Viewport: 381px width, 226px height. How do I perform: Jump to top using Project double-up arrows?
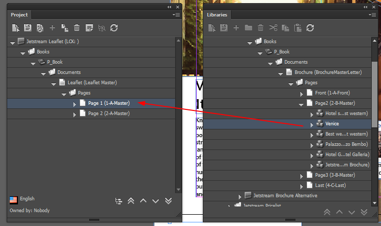pos(131,201)
